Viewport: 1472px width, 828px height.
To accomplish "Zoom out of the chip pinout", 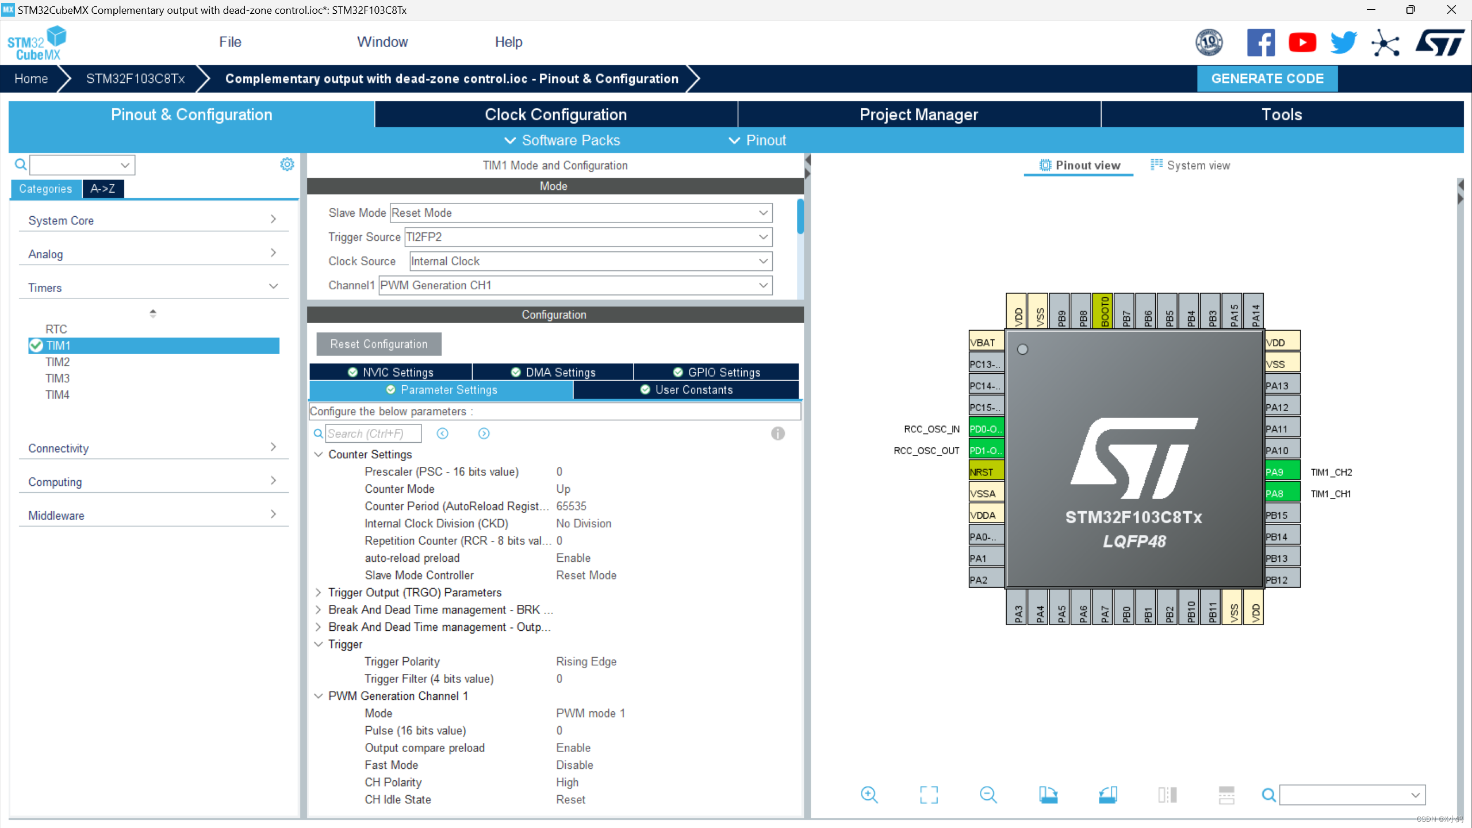I will click(988, 795).
